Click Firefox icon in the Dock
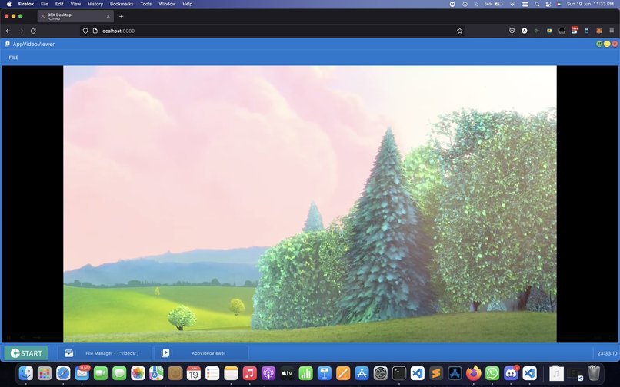The image size is (620, 387). click(x=473, y=372)
